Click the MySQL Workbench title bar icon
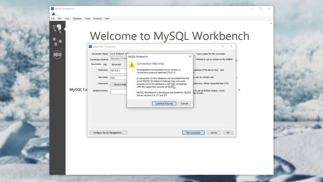The image size is (323, 182). [x=52, y=9]
